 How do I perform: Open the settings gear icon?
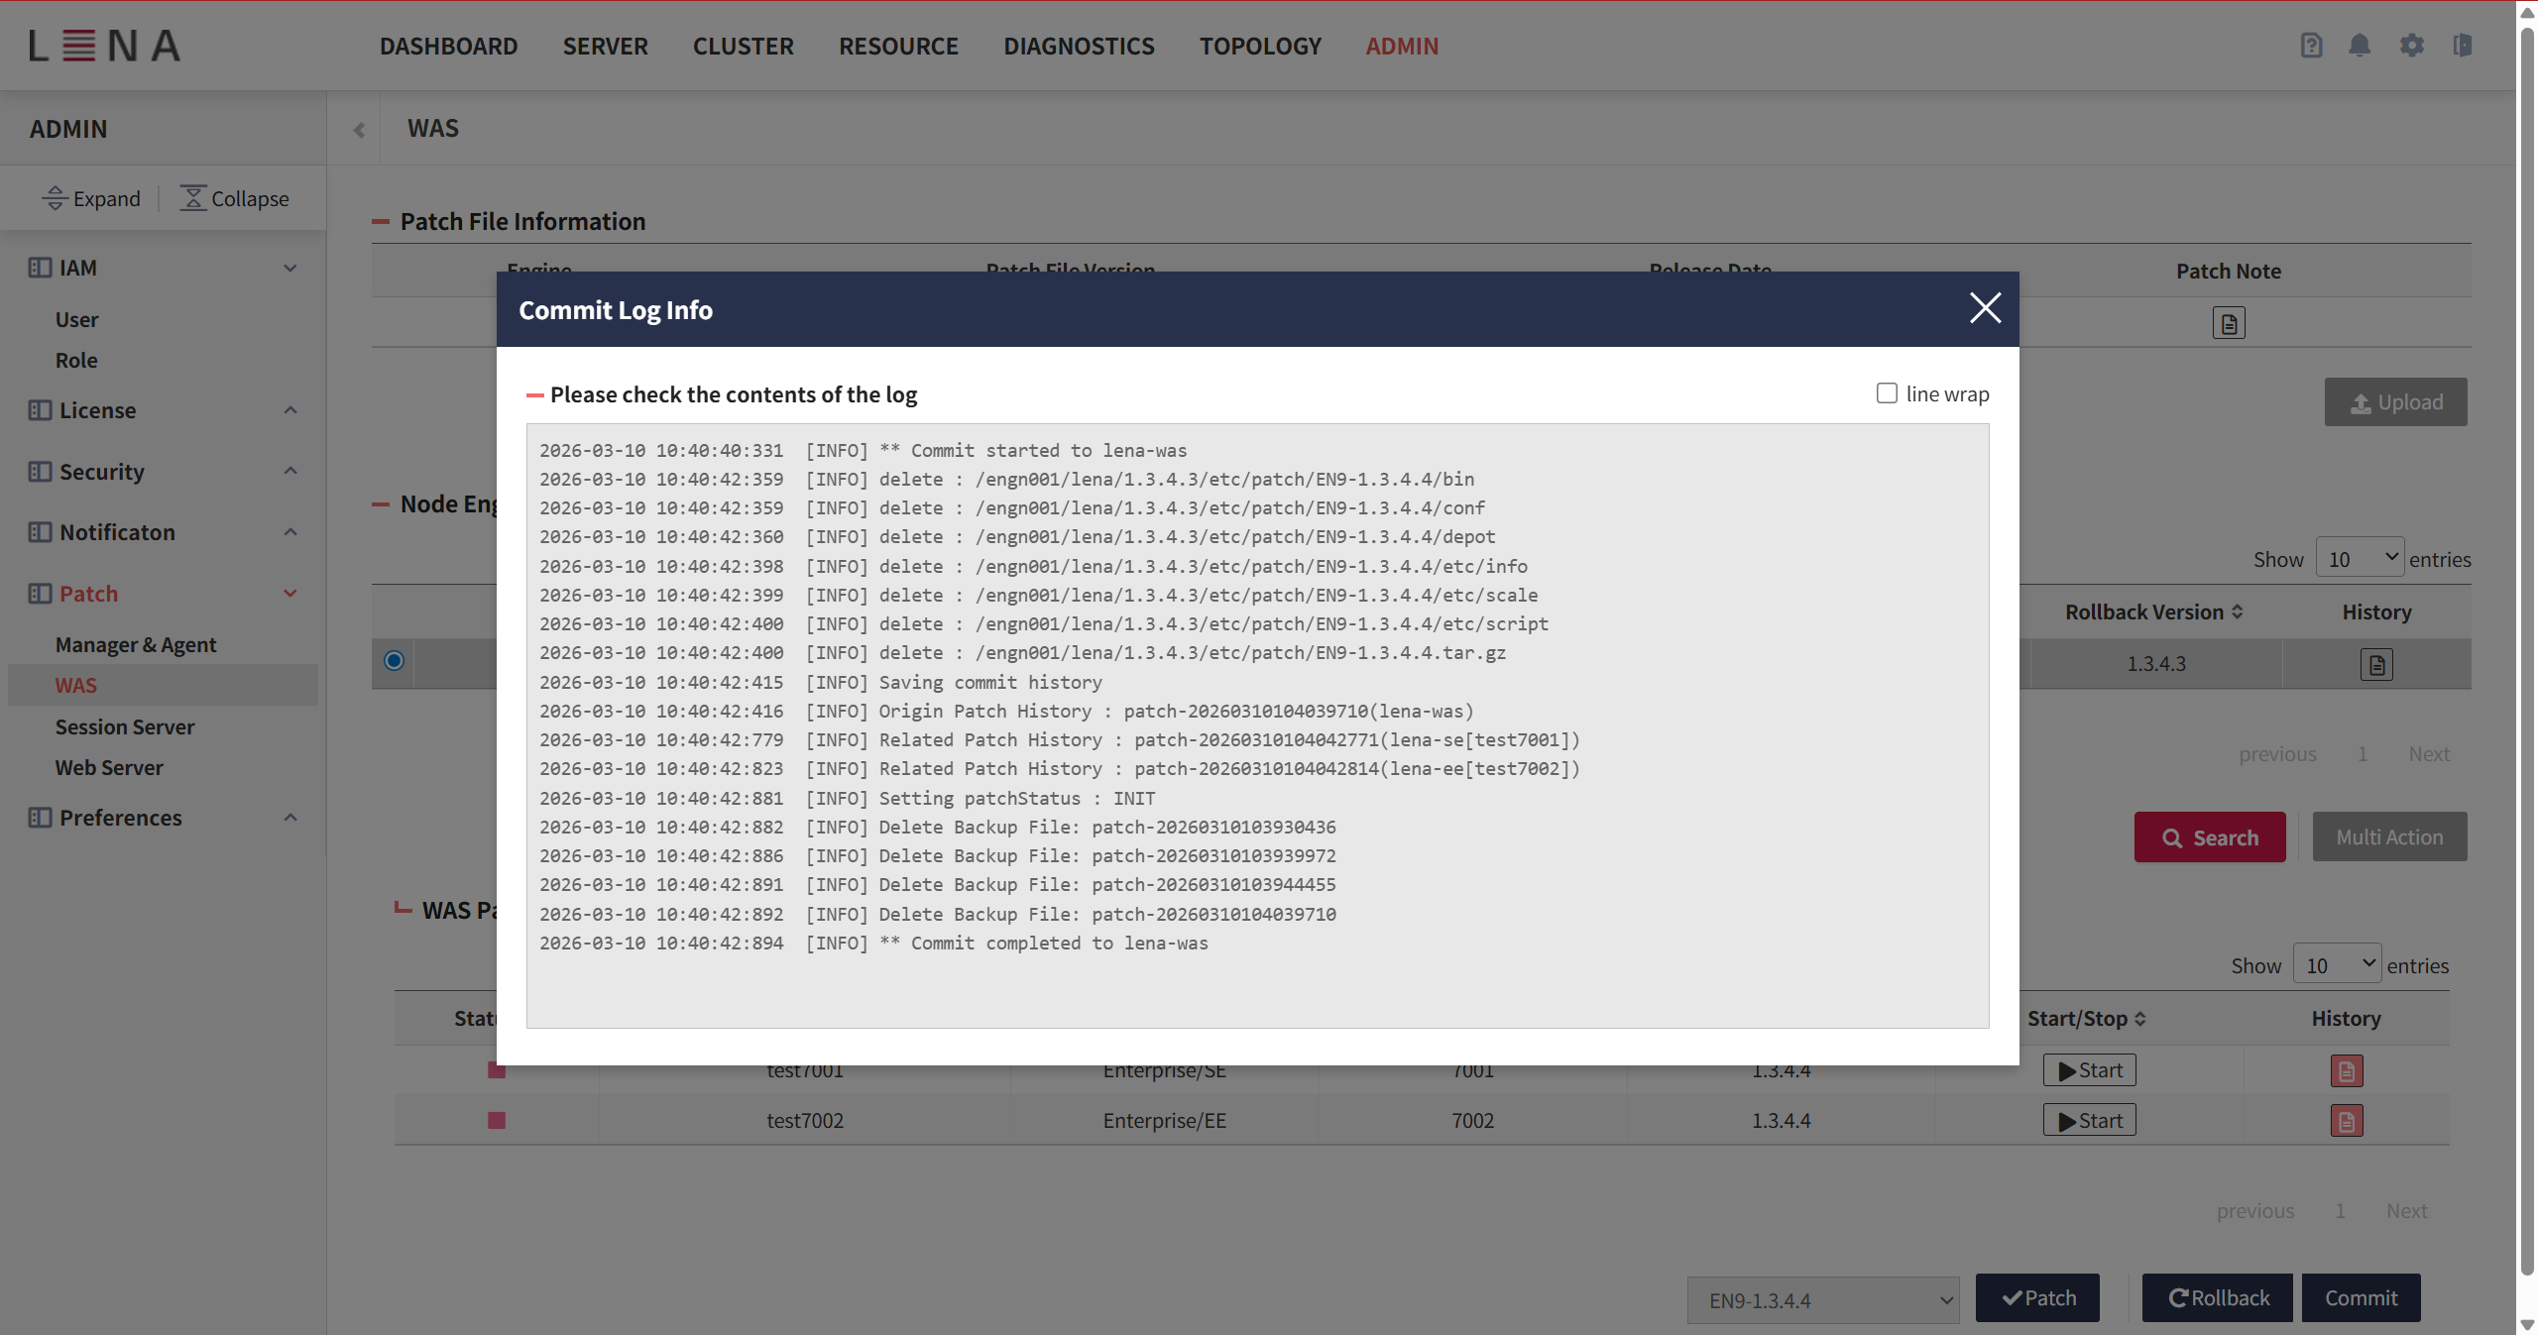[2411, 46]
